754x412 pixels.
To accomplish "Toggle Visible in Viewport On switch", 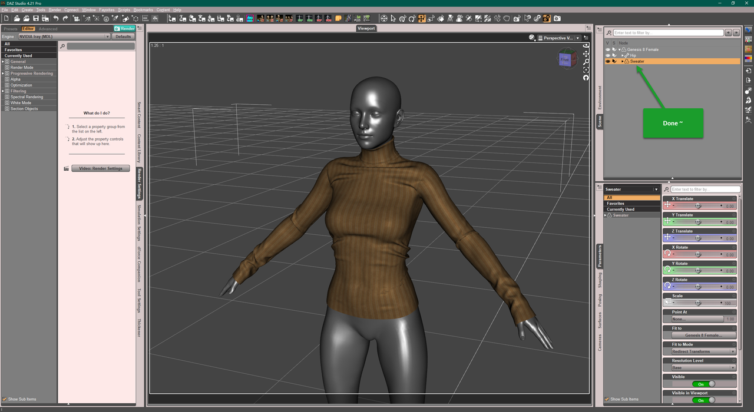I will (x=704, y=400).
